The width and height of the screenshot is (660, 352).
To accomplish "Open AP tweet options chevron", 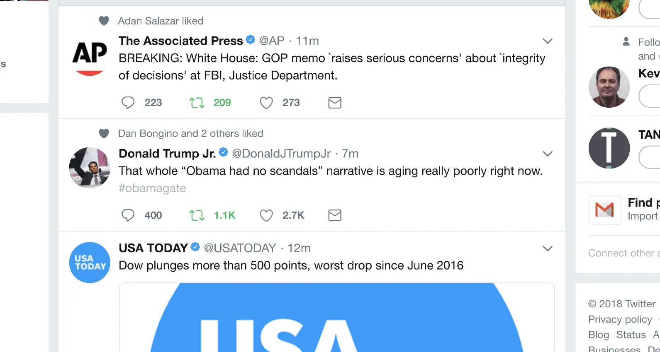I will (x=548, y=41).
